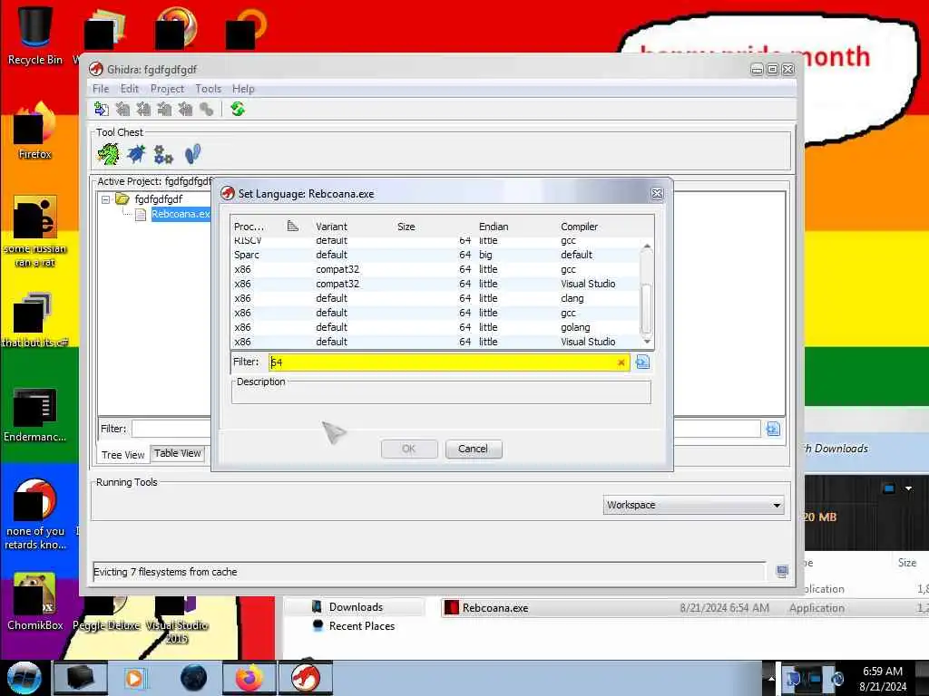Open the 'some russian ran a rat' icon
Screen dimensions: 929x696
click(34, 232)
